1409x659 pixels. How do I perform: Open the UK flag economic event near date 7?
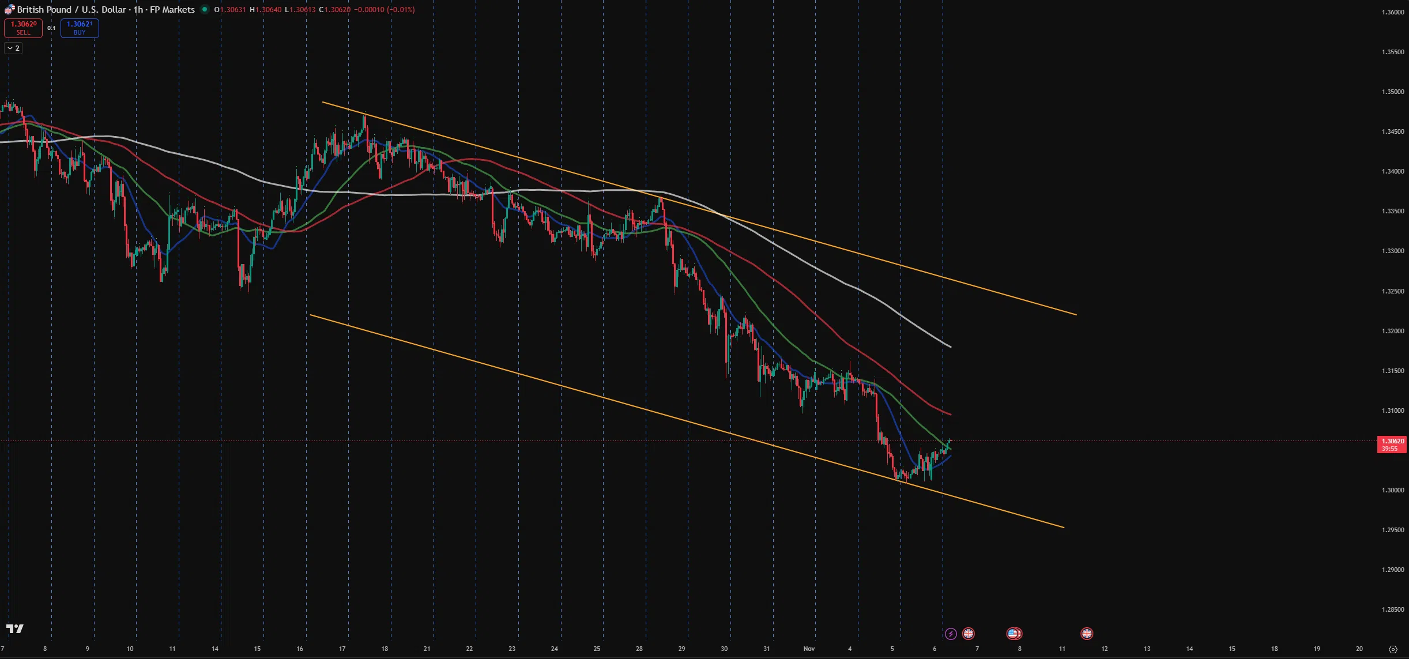coord(969,634)
